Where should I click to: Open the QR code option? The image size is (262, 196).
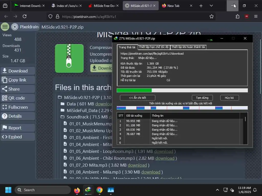[18, 98]
